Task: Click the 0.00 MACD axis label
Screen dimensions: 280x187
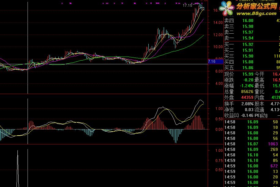Action: point(219,129)
